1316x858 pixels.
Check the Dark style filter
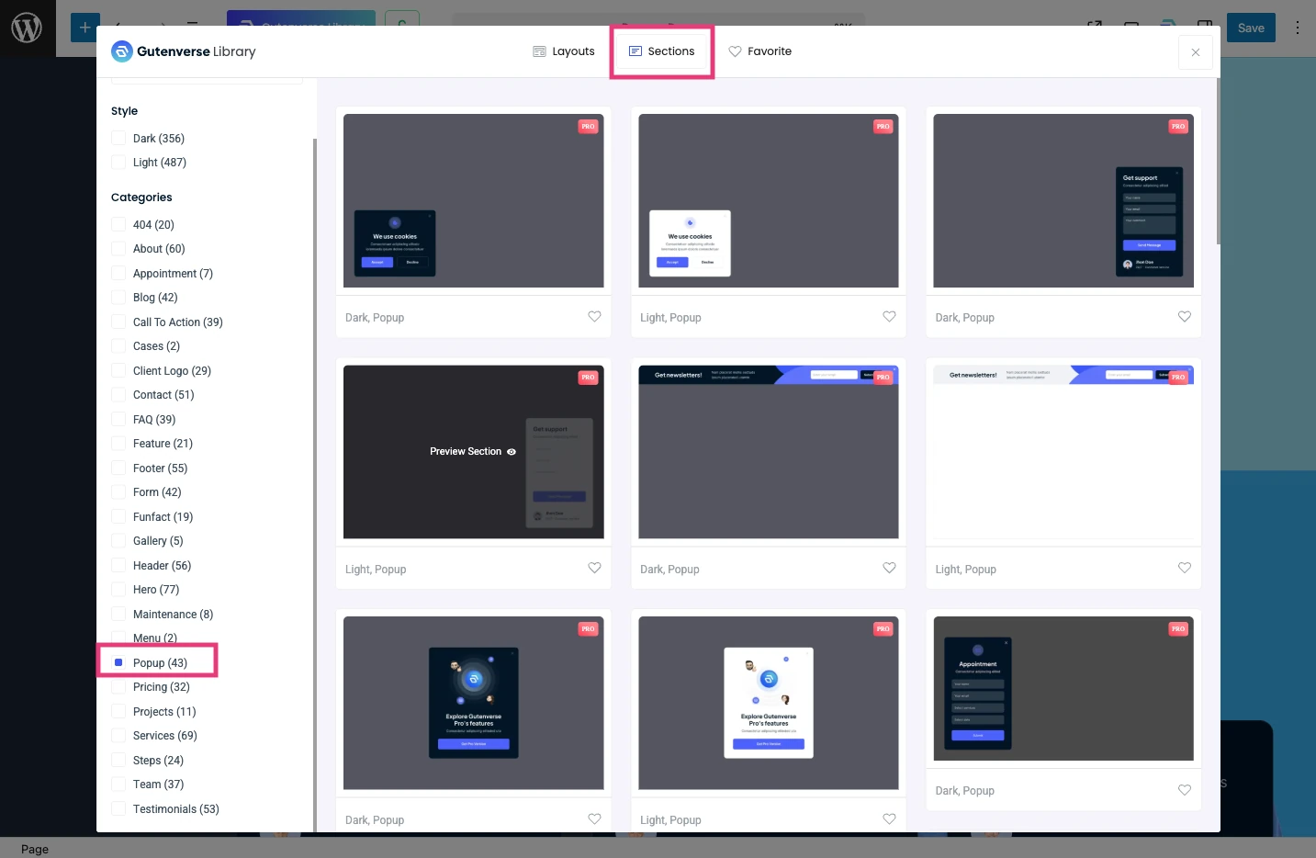point(118,139)
